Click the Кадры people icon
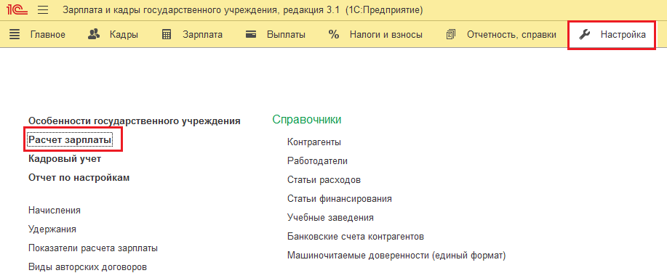 pyautogui.click(x=94, y=34)
